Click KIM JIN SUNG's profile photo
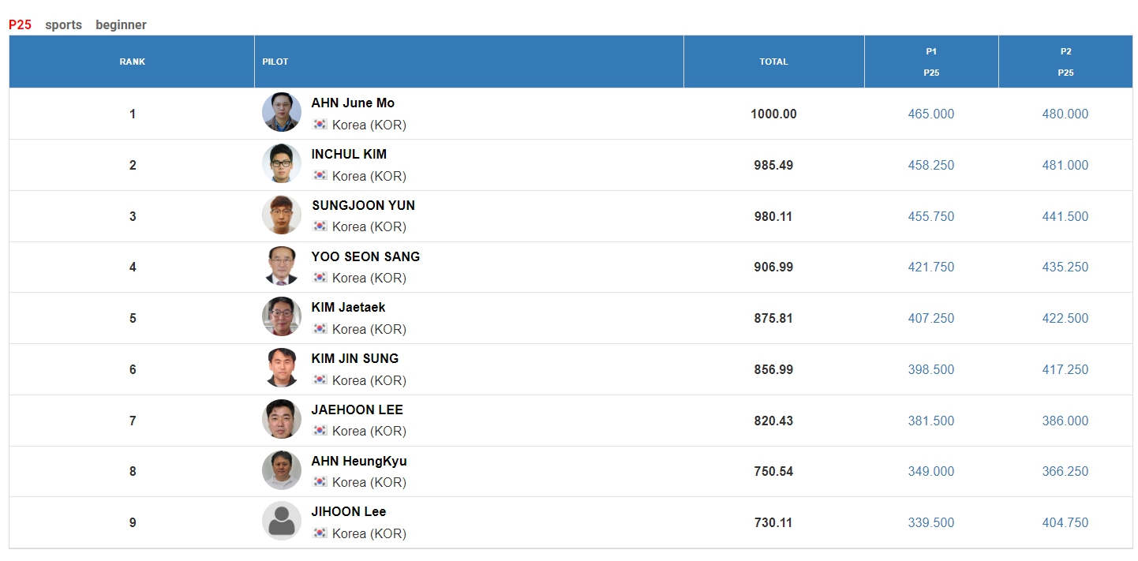This screenshot has width=1138, height=561. point(282,368)
